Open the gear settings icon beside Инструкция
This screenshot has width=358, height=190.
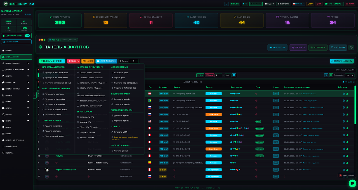pyautogui.click(x=351, y=48)
